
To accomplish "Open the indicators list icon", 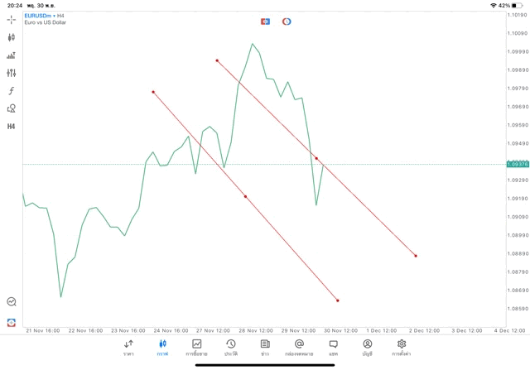I will (x=12, y=55).
